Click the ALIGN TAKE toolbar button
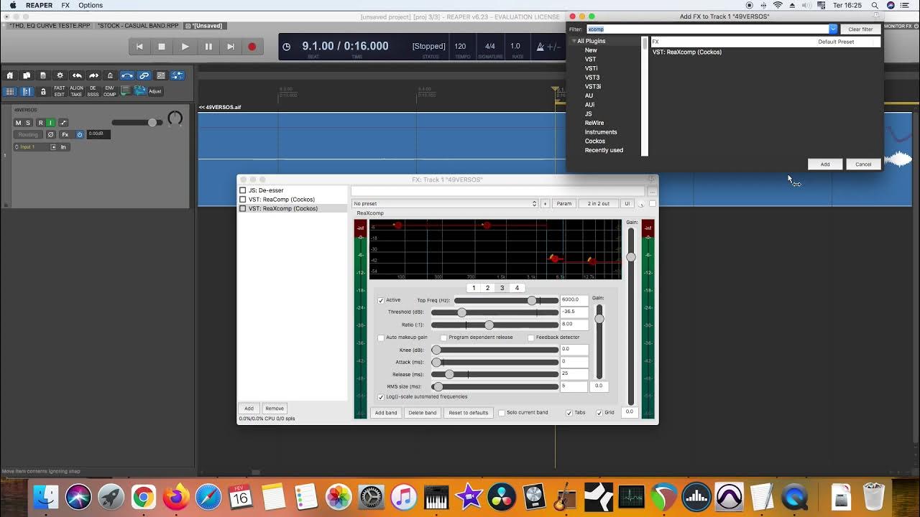Viewport: 920px width, 517px height. click(76, 91)
